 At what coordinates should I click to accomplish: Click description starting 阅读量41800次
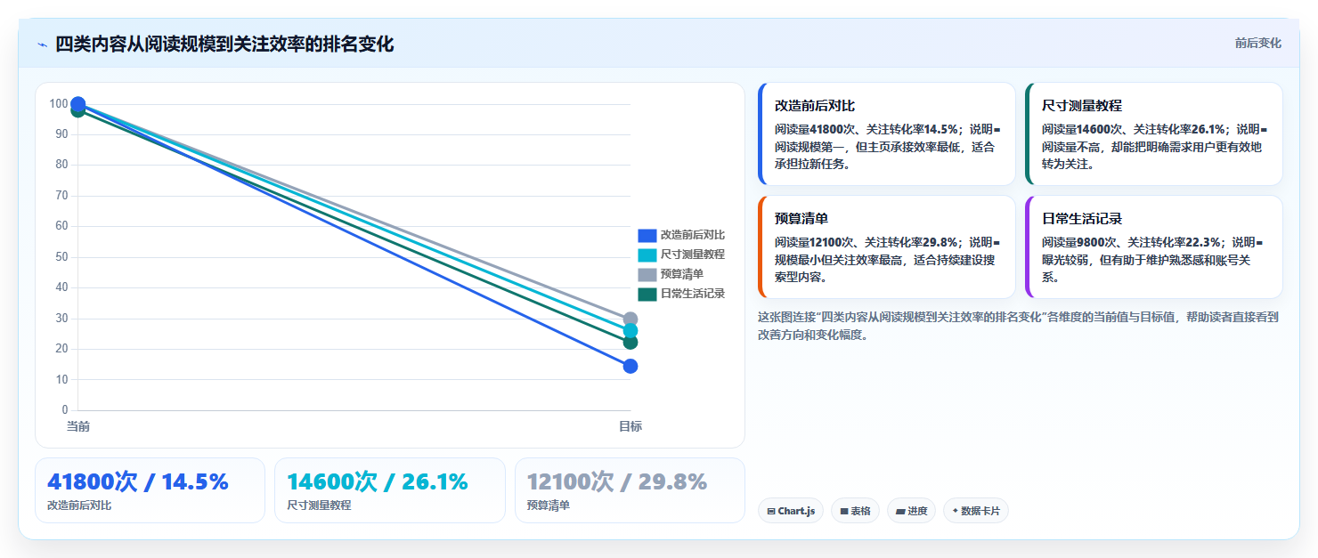click(x=887, y=147)
